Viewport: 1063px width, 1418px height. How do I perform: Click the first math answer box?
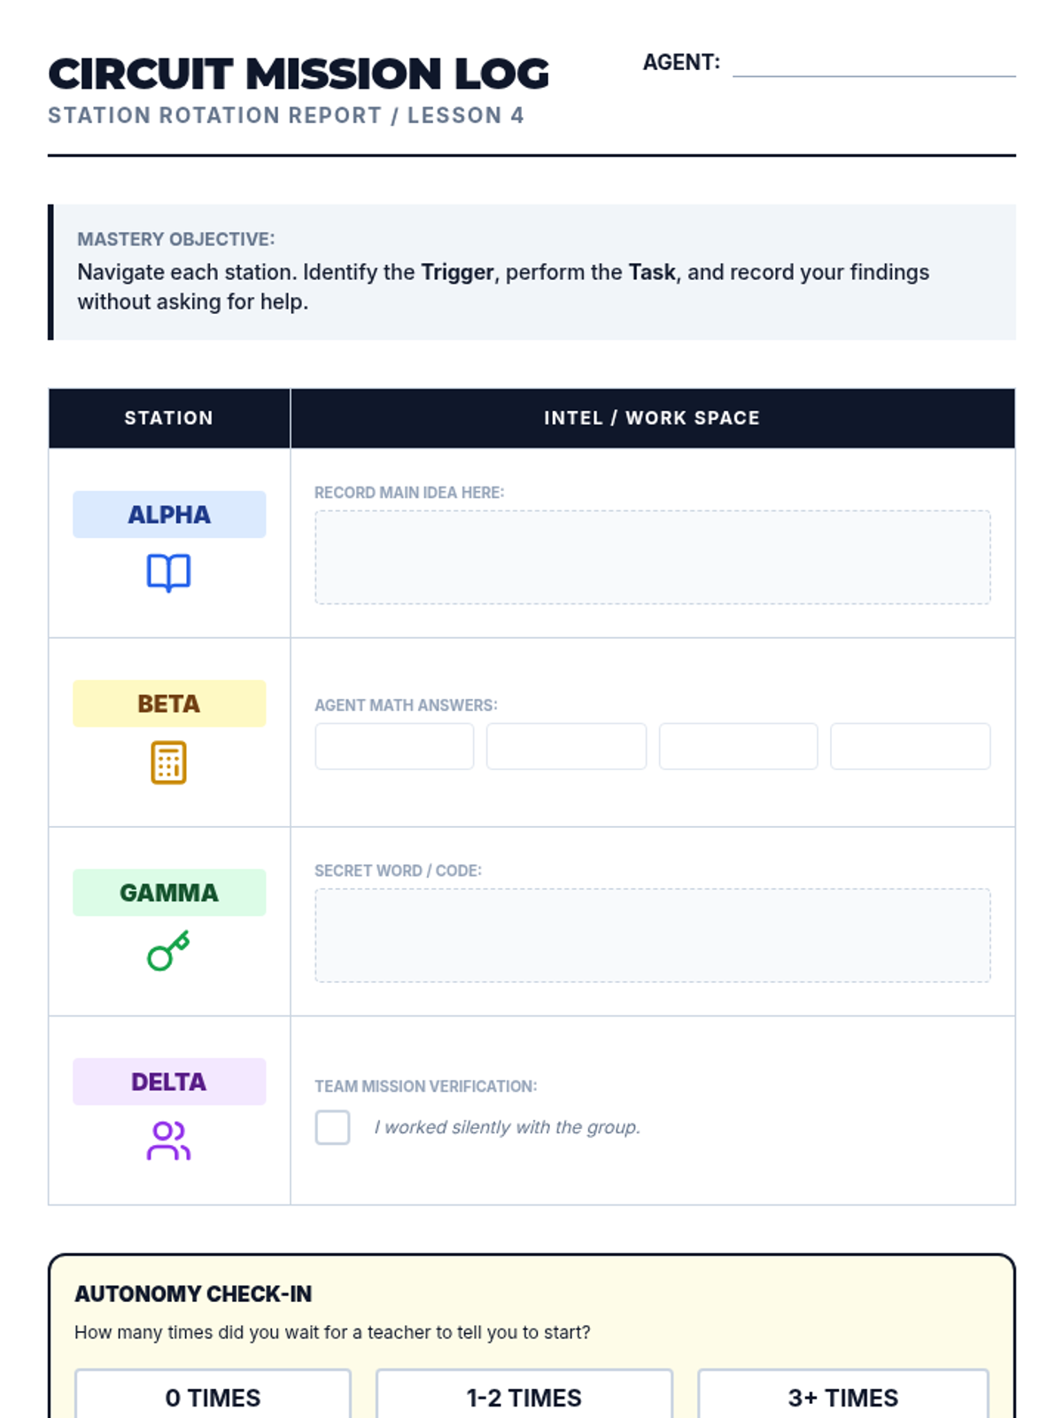pyautogui.click(x=394, y=746)
